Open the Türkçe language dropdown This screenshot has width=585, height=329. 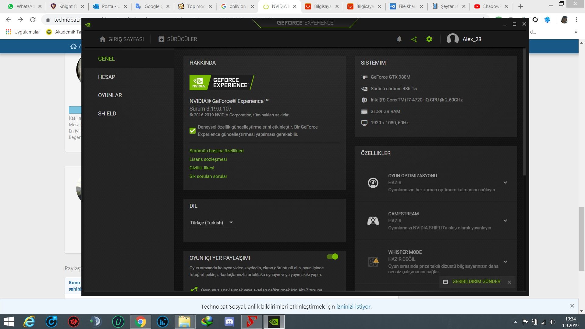pyautogui.click(x=212, y=223)
